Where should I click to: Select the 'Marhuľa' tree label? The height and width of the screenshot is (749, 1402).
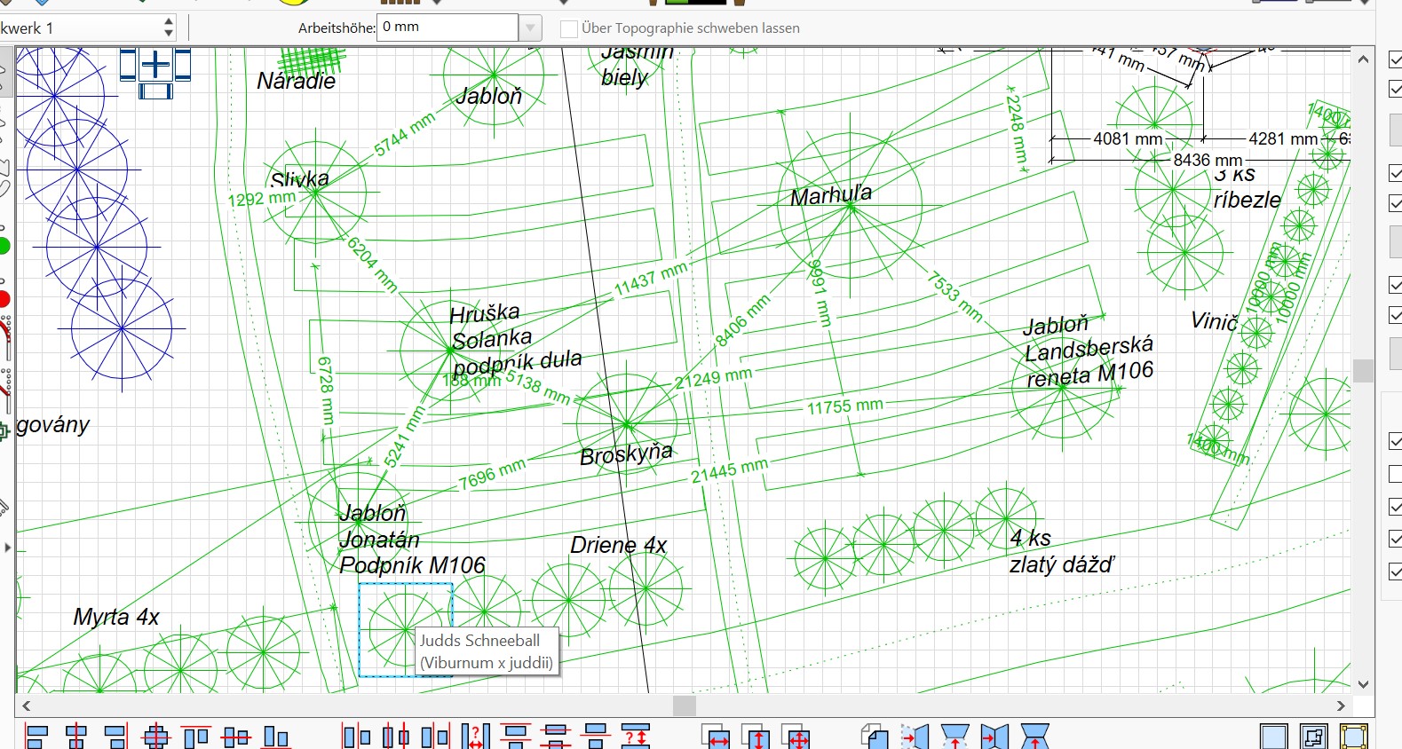click(831, 195)
